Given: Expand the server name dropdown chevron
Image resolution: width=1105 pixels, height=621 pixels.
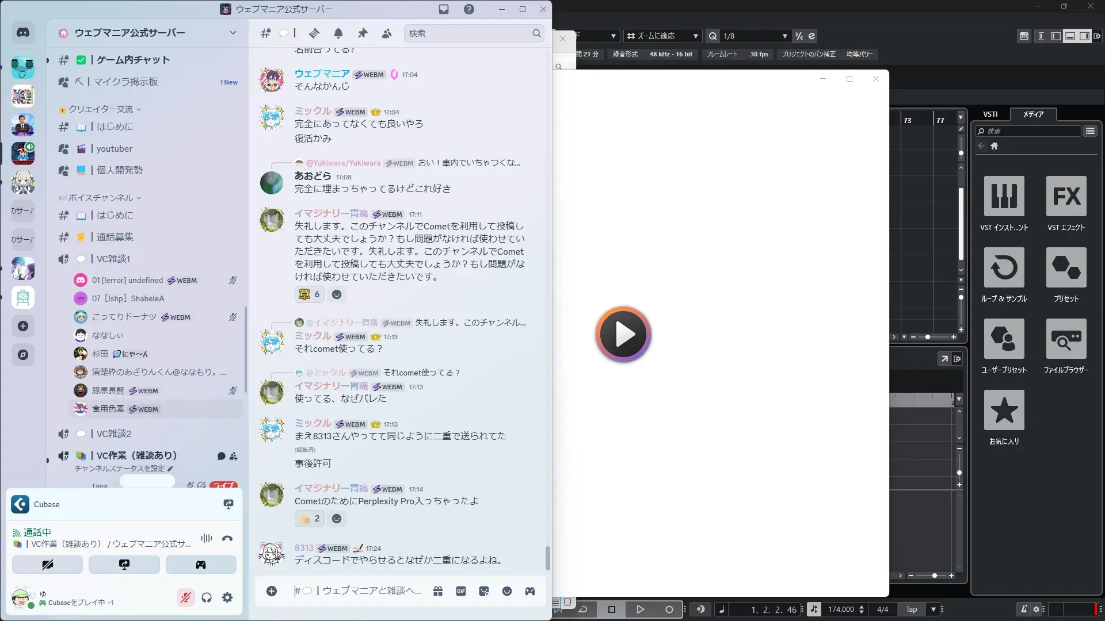Looking at the screenshot, I should 233,33.
